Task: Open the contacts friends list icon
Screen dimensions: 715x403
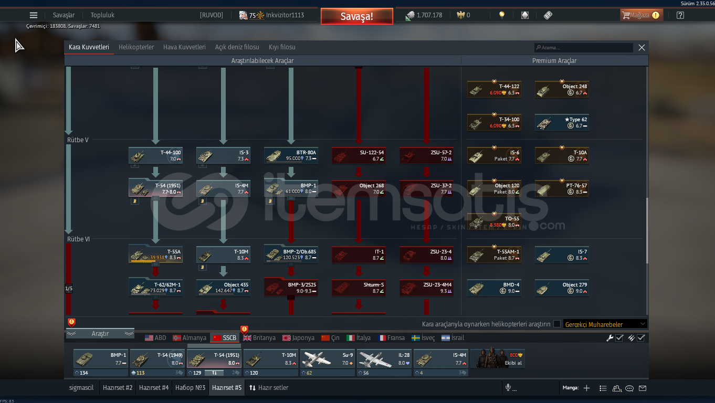Action: 616,388
